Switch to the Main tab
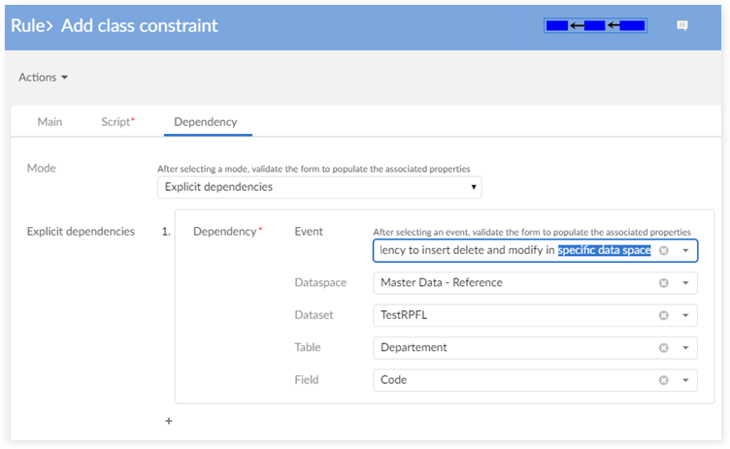730x449 pixels. click(x=50, y=121)
